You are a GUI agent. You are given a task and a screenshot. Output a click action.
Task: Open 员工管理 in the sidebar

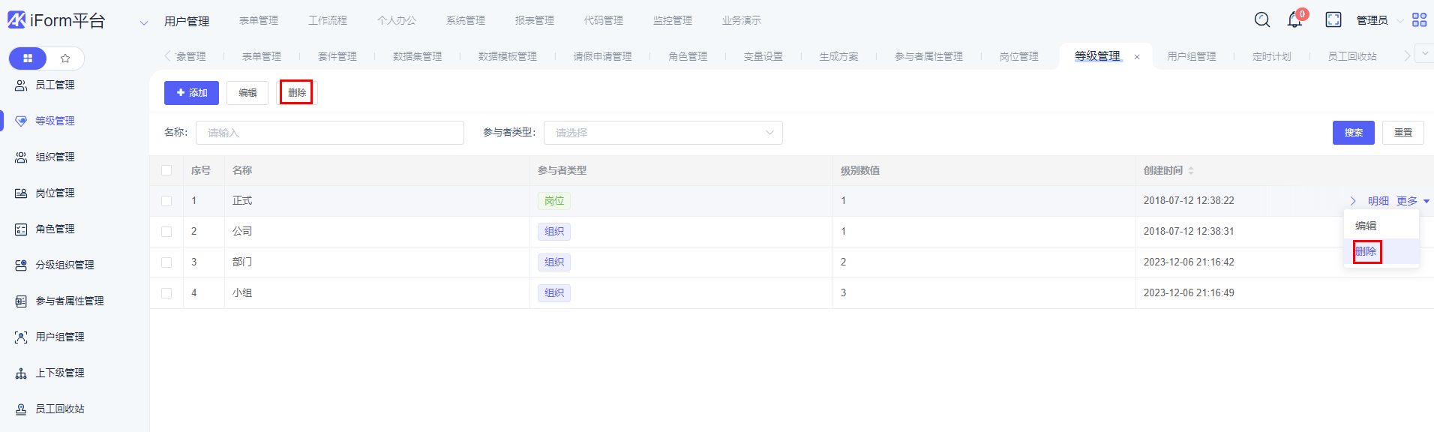pyautogui.click(x=55, y=85)
